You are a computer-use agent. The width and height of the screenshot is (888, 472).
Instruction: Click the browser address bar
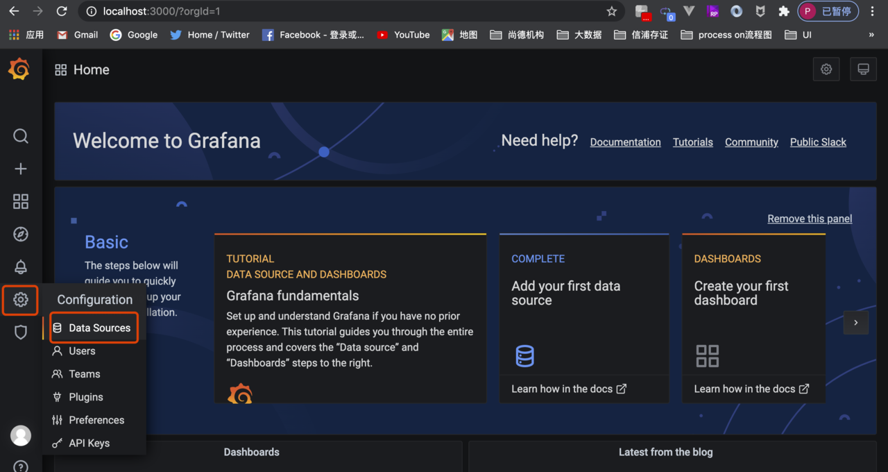click(347, 11)
